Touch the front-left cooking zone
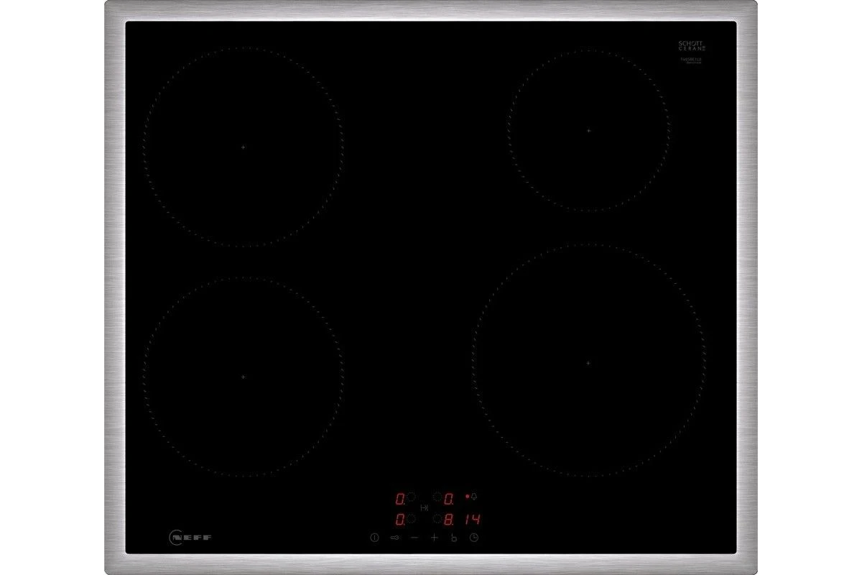 (x=243, y=377)
